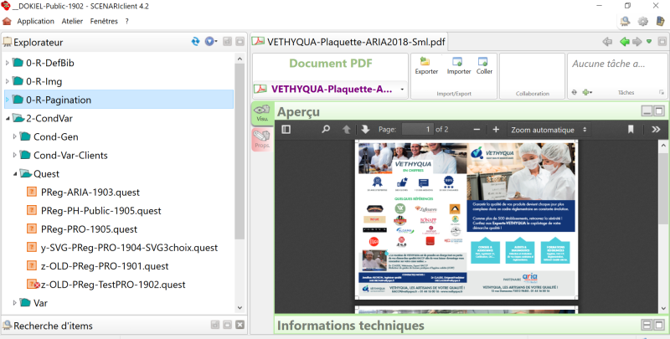Screen dimensions: 670x339
Task: Zoom in with the plus button
Action: 496,130
